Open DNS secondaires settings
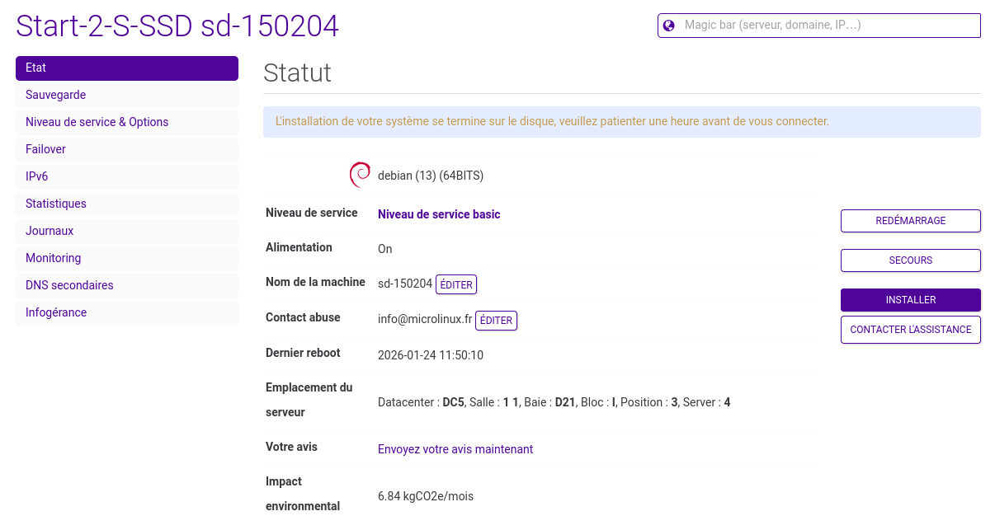 [127, 286]
